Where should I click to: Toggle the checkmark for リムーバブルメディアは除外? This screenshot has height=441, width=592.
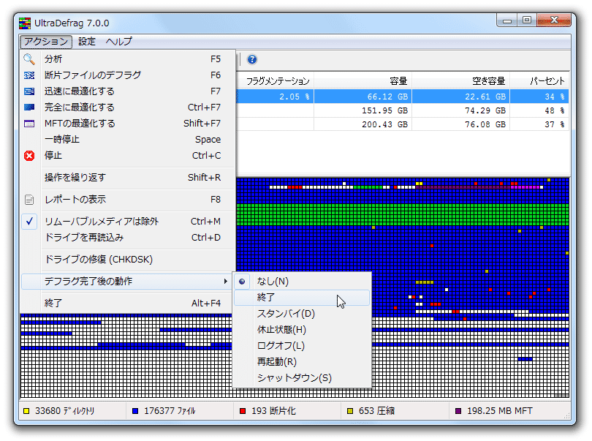pos(29,222)
